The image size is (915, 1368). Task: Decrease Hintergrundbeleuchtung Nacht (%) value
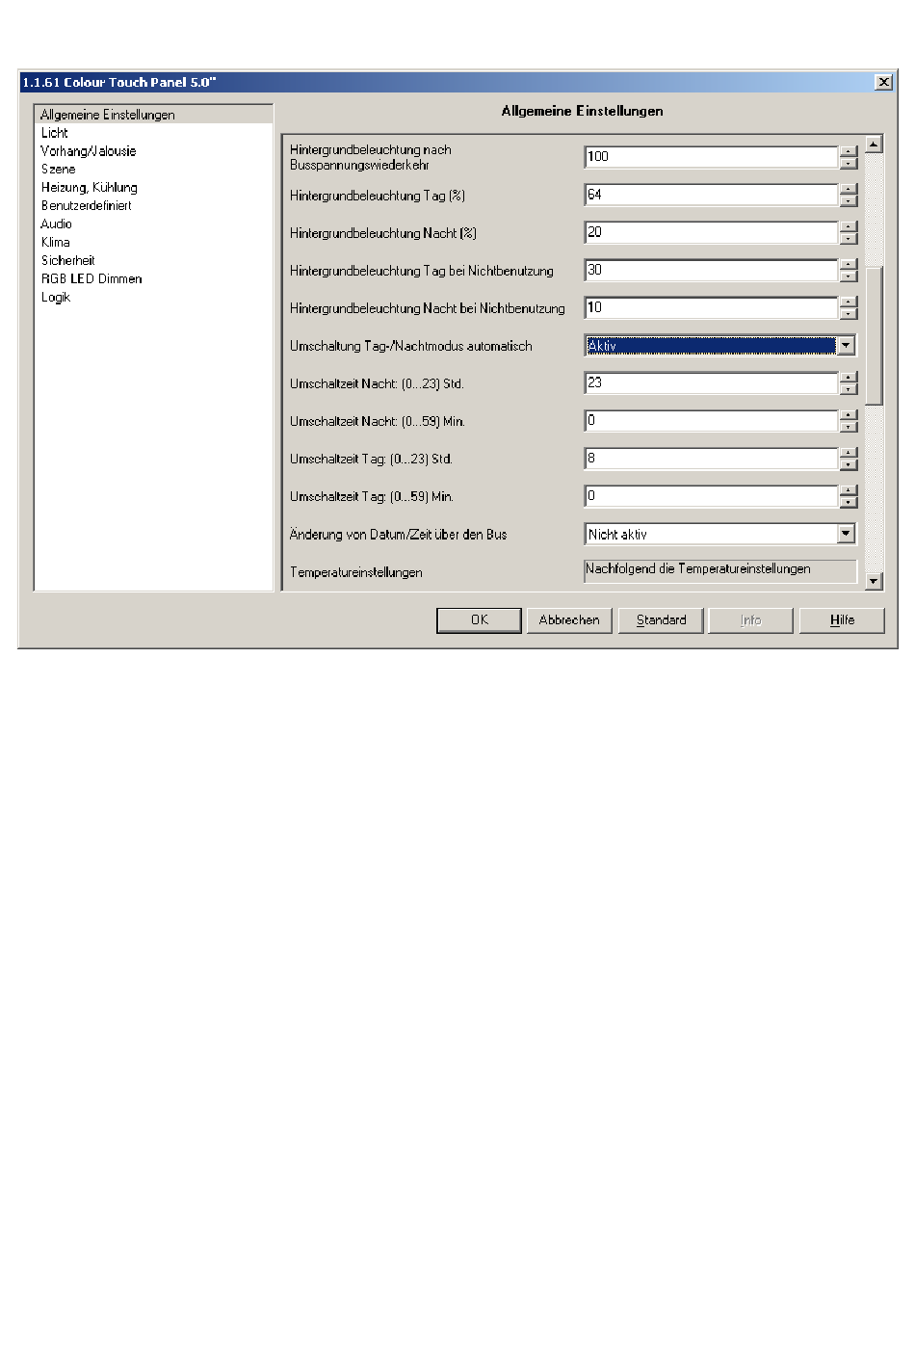click(848, 238)
